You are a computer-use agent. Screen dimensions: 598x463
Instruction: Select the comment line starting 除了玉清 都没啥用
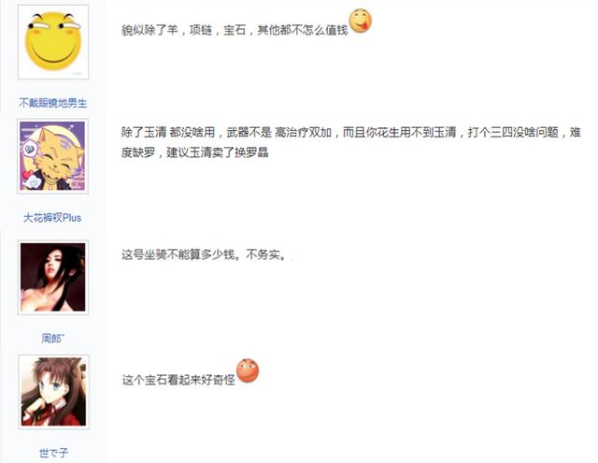coord(351,133)
